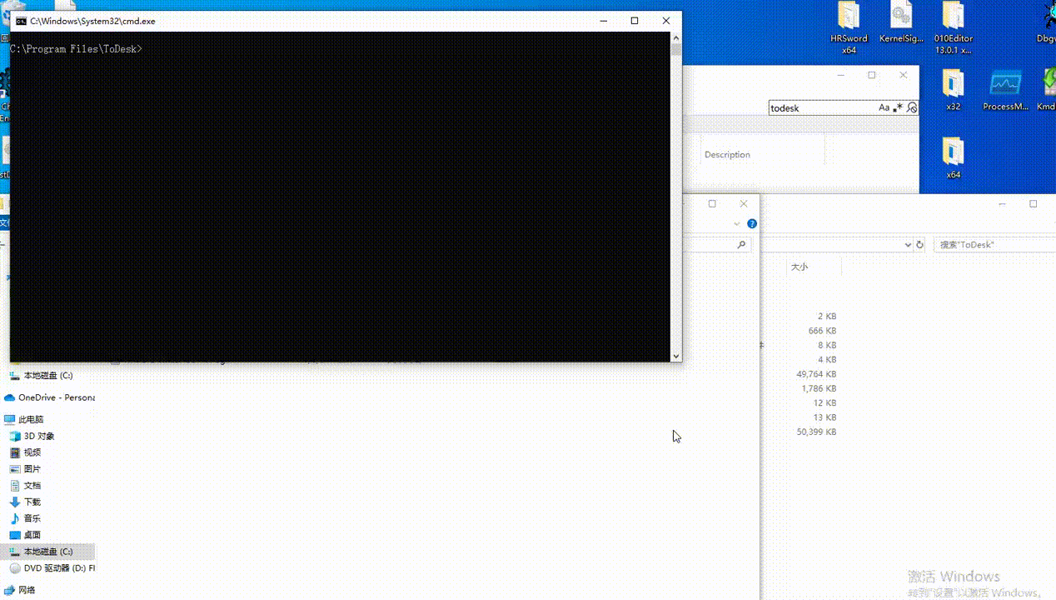Maximize the todesk search tool window
Image resolution: width=1056 pixels, height=600 pixels.
pyautogui.click(x=872, y=75)
